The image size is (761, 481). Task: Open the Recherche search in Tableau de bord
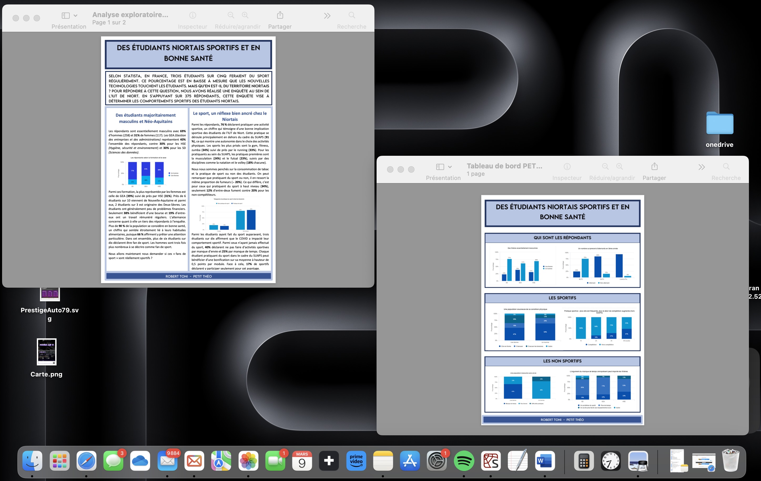click(726, 167)
